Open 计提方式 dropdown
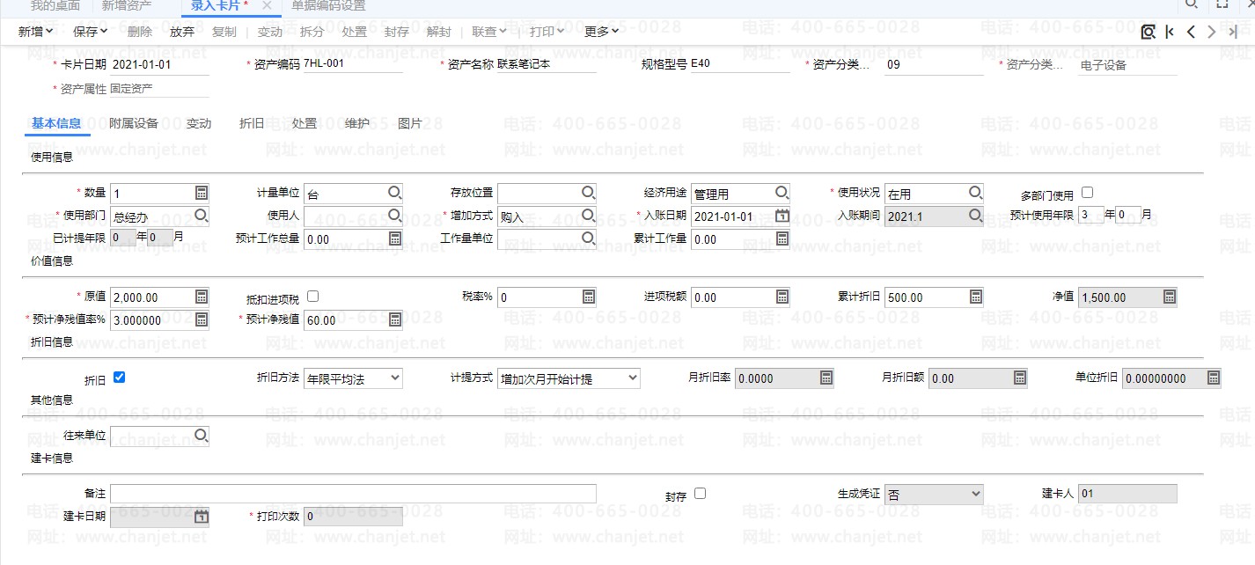 coord(569,378)
